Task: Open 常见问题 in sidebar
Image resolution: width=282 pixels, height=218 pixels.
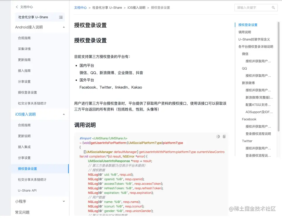Action: pos(22,212)
